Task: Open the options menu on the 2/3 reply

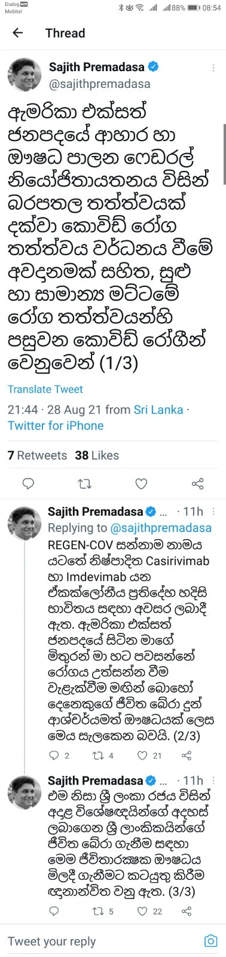Action: (x=214, y=512)
